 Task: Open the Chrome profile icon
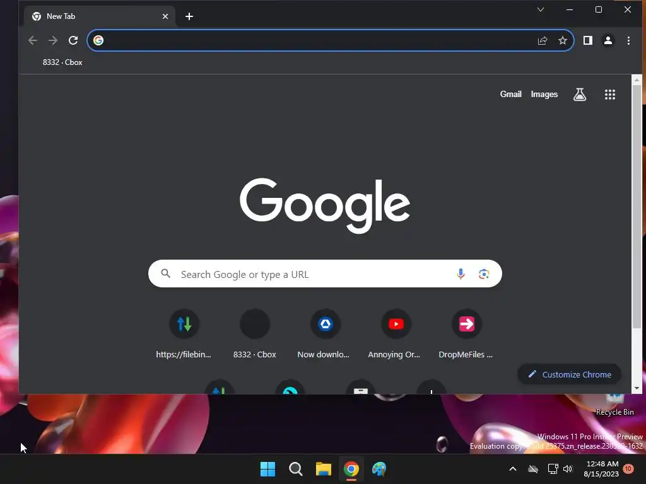coord(608,40)
